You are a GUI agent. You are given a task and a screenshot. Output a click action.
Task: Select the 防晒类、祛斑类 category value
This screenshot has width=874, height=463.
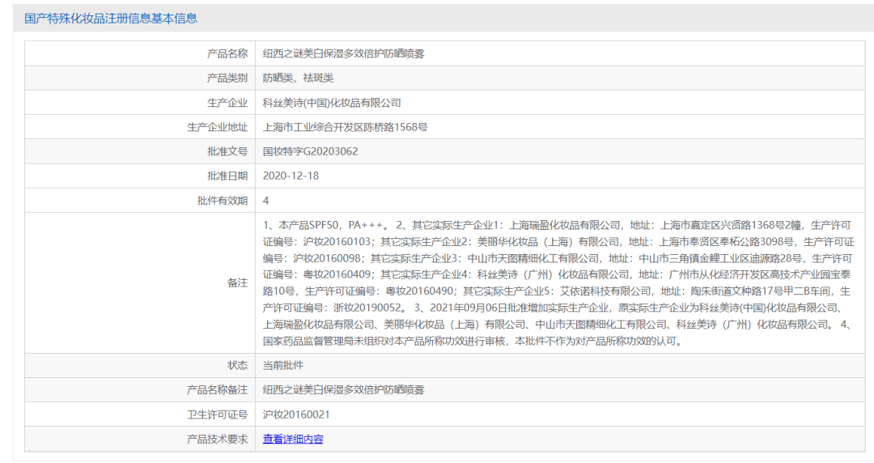(298, 79)
